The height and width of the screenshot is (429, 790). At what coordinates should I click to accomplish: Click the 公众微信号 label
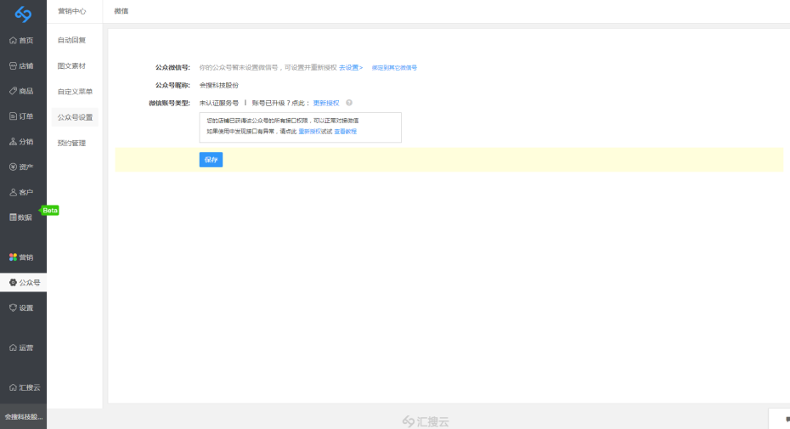[x=172, y=68]
